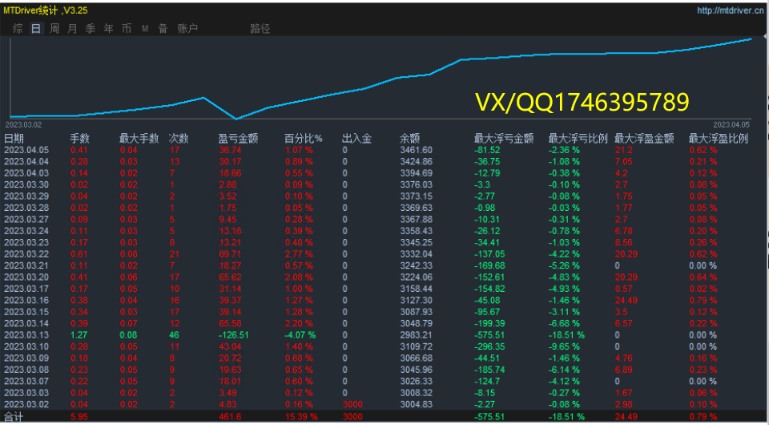The image size is (769, 425).
Task: Click the 1.27 lots cell
Action: tap(79, 335)
